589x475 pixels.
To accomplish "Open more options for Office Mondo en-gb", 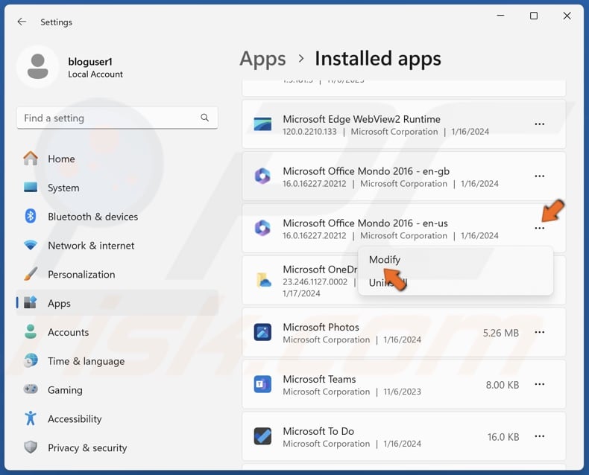I will click(x=539, y=176).
